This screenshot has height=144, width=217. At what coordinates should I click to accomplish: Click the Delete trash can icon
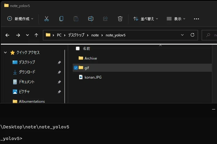120,19
